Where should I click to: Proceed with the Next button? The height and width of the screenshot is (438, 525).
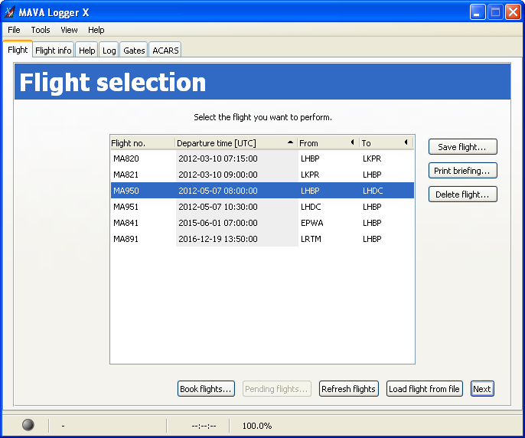coord(482,389)
